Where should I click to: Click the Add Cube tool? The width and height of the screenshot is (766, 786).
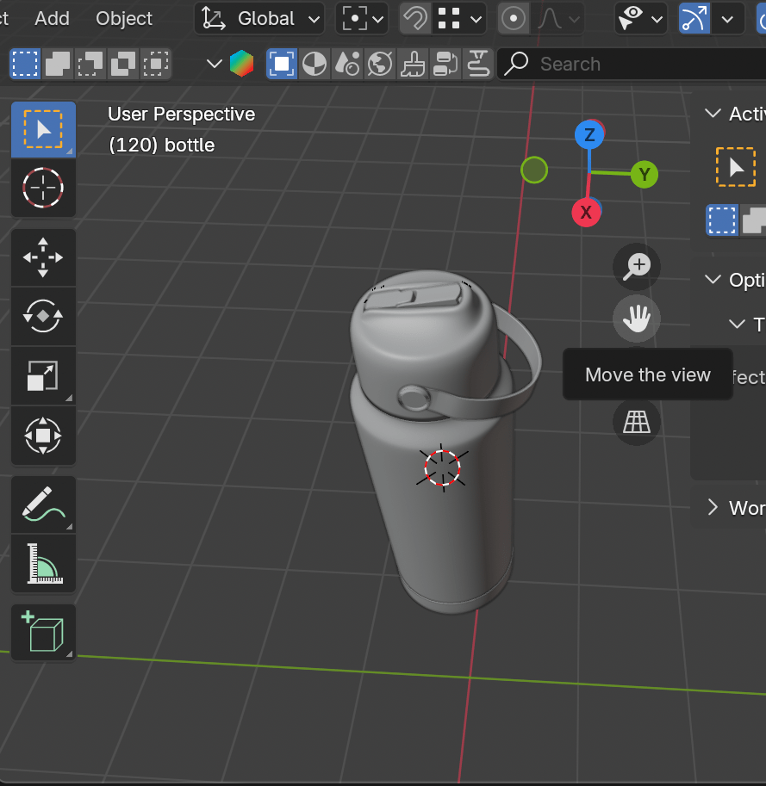tap(43, 632)
